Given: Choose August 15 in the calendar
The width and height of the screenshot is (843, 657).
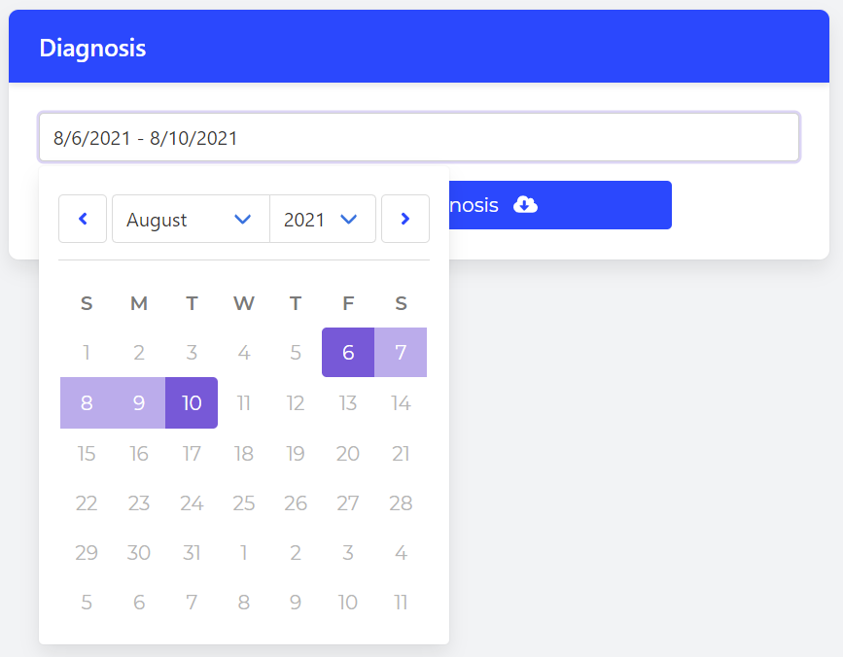Looking at the screenshot, I should (x=86, y=454).
